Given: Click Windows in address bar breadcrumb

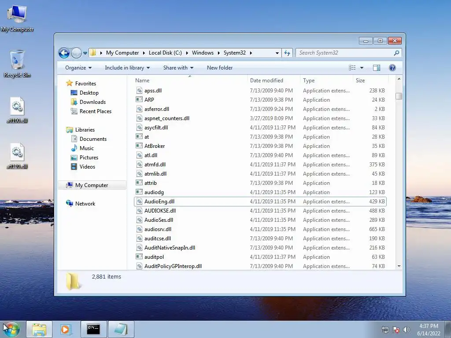Looking at the screenshot, I should coord(203,53).
